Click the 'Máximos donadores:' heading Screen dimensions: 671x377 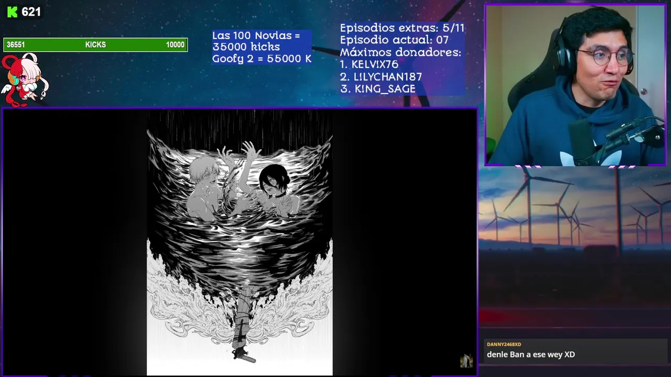[401, 52]
